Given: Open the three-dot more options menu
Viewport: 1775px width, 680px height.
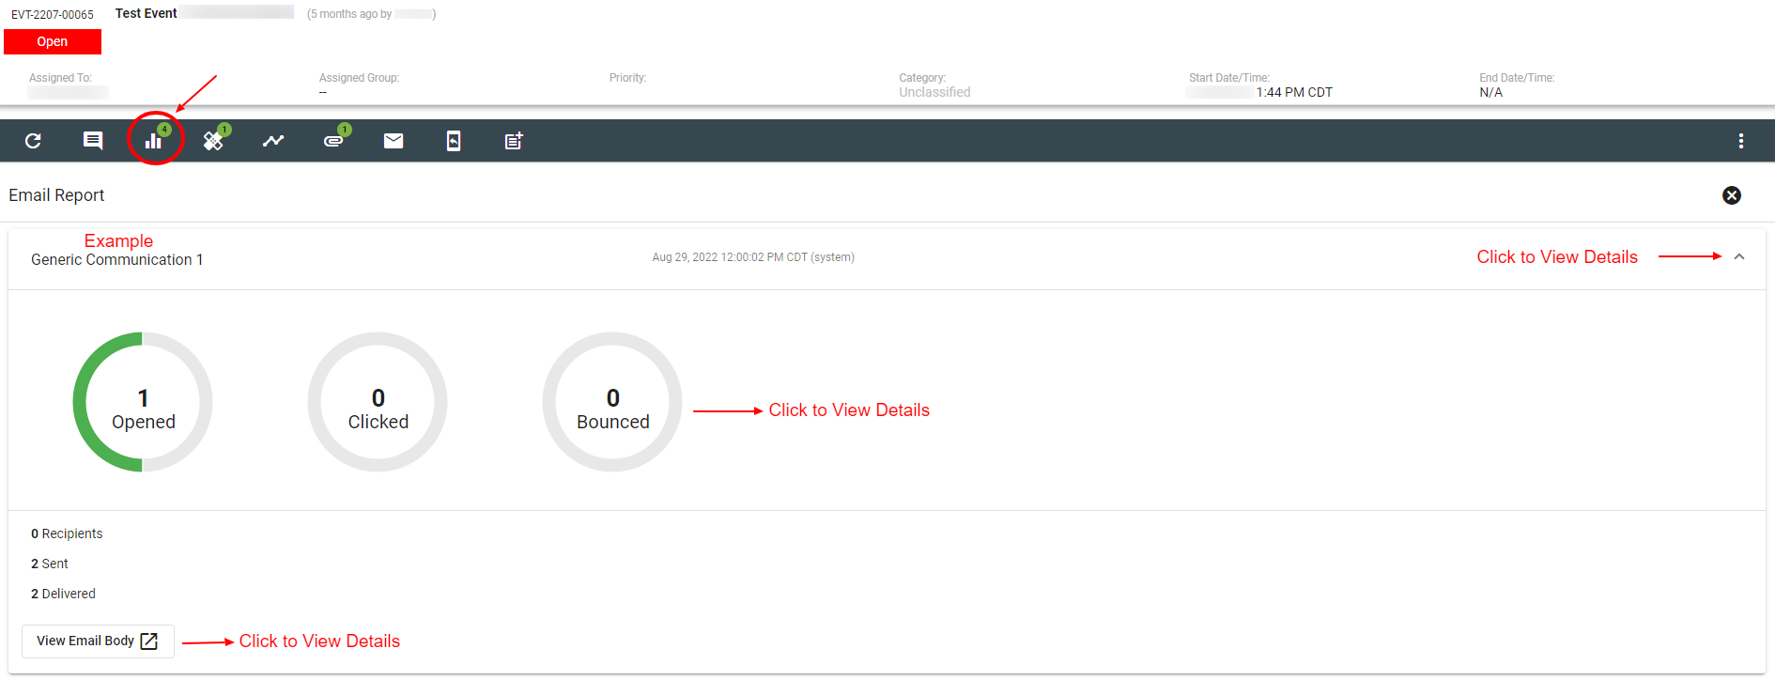Looking at the screenshot, I should coord(1741,141).
